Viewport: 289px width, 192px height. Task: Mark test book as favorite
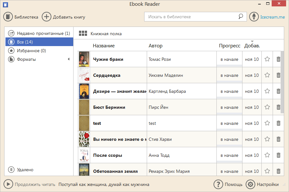pos(267,123)
